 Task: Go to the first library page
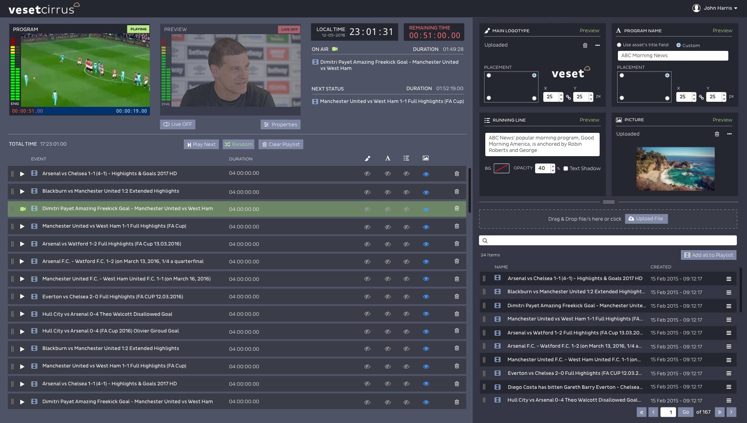642,412
